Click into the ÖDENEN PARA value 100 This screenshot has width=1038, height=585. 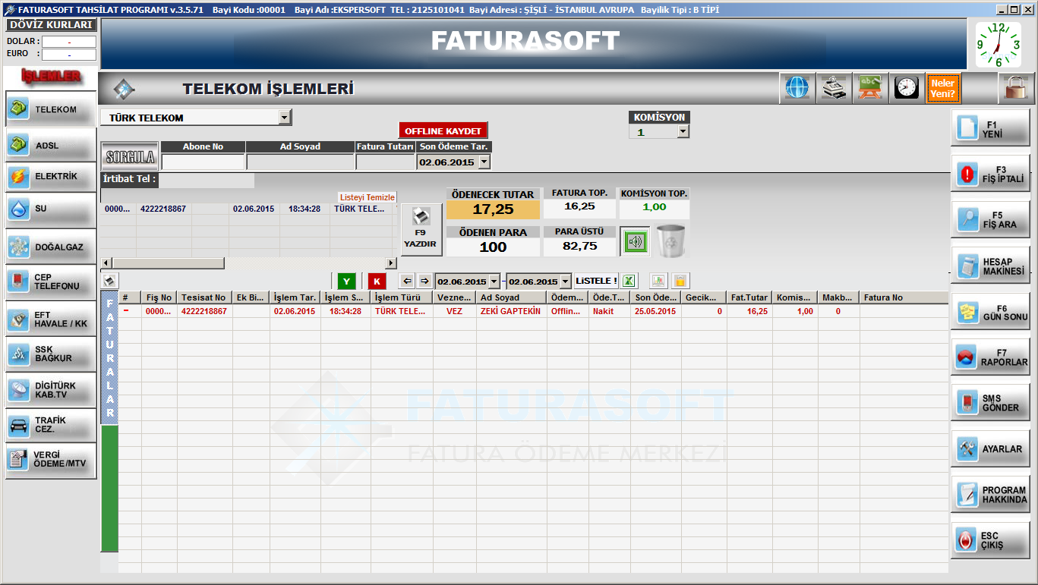pos(493,247)
